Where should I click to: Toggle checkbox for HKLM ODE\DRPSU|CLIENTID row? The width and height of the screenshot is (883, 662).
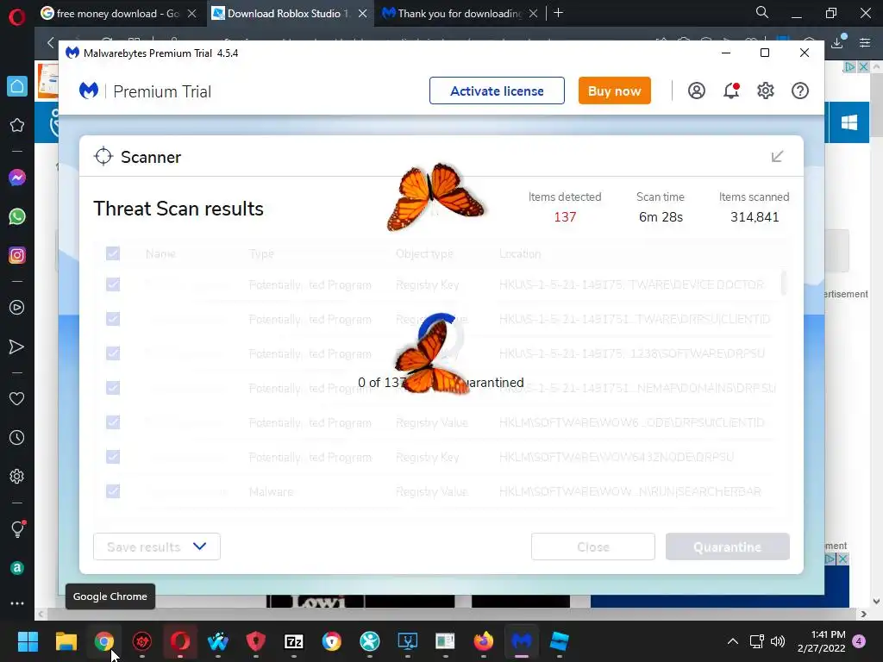tap(113, 422)
